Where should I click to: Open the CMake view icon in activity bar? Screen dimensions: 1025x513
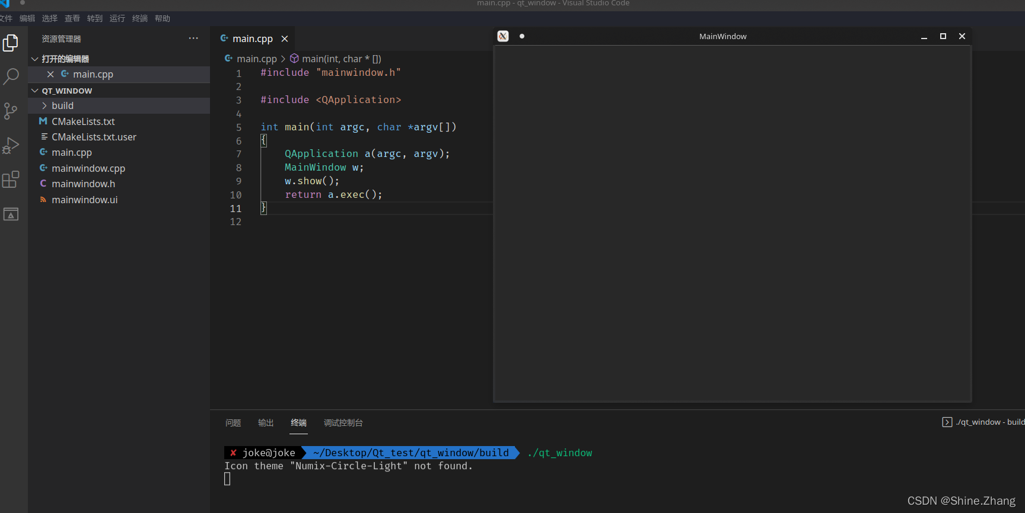tap(11, 214)
